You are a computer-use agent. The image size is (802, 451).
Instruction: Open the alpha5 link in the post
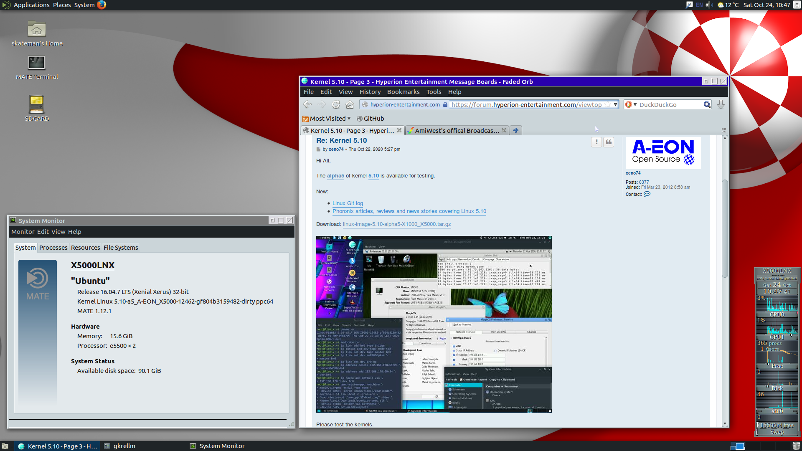coord(335,176)
